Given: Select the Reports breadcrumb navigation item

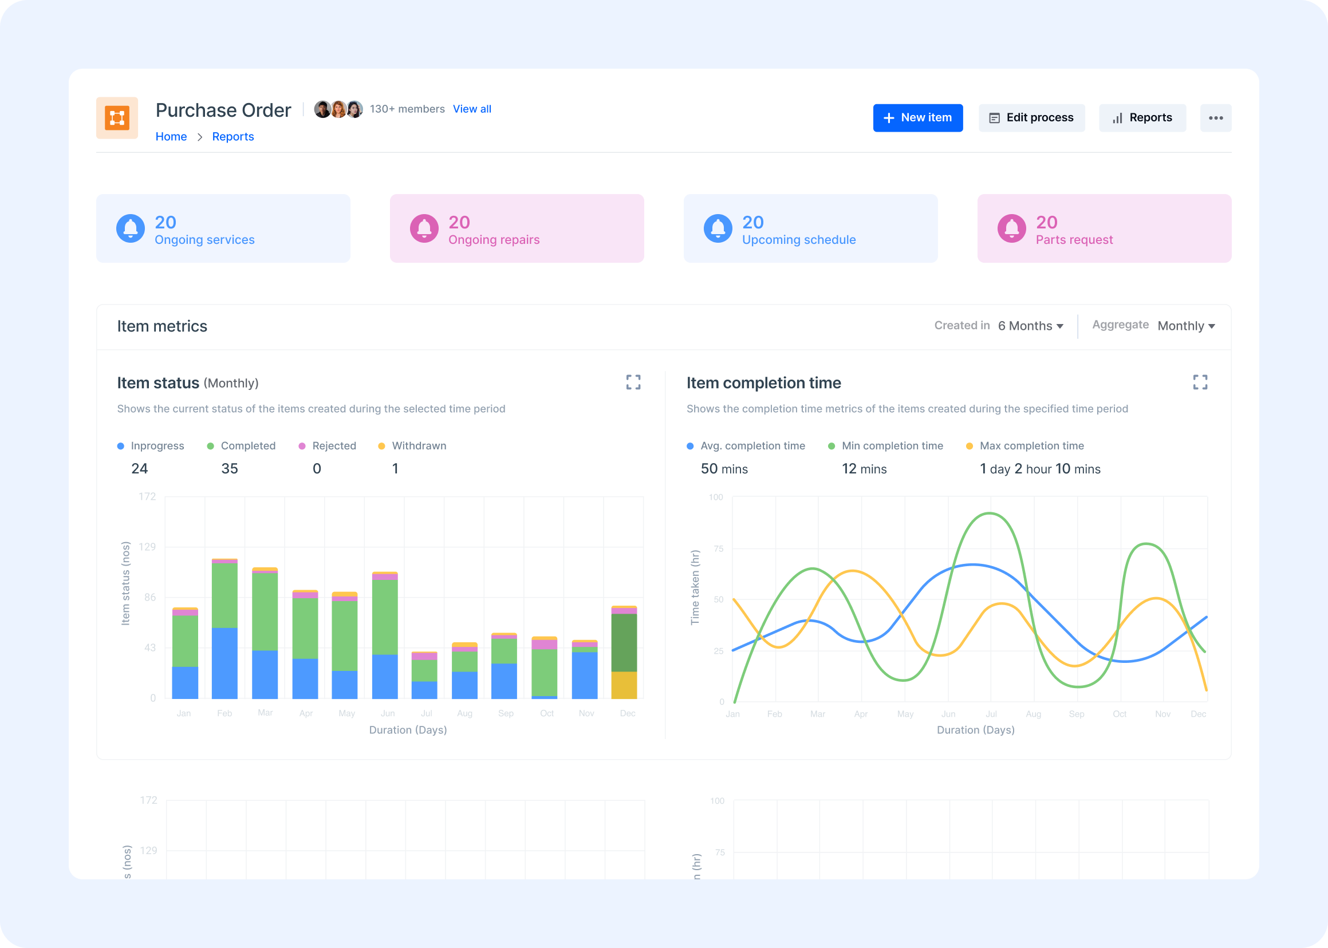Looking at the screenshot, I should pyautogui.click(x=231, y=136).
